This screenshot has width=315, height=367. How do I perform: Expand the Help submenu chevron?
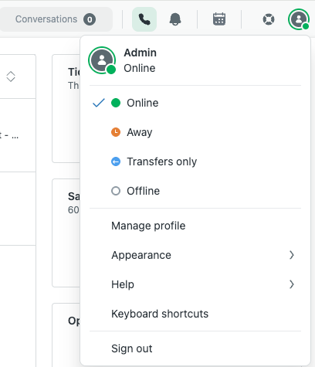pos(292,284)
